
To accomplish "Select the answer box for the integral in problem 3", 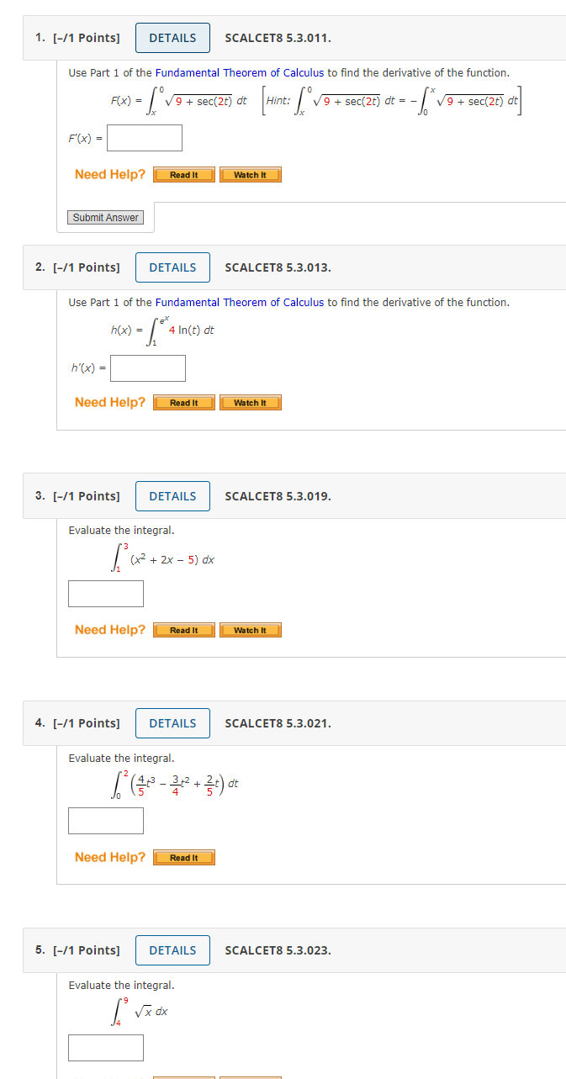I will (x=105, y=593).
